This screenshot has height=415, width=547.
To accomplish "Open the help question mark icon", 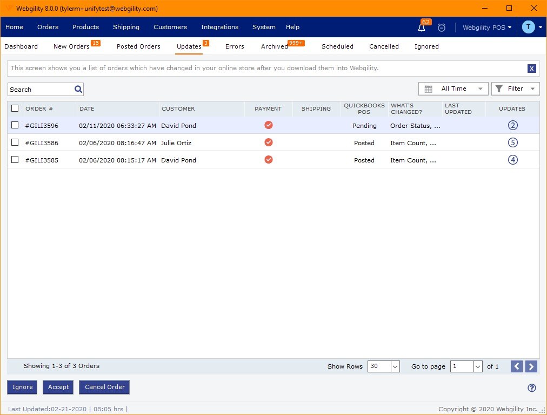I will click(532, 388).
